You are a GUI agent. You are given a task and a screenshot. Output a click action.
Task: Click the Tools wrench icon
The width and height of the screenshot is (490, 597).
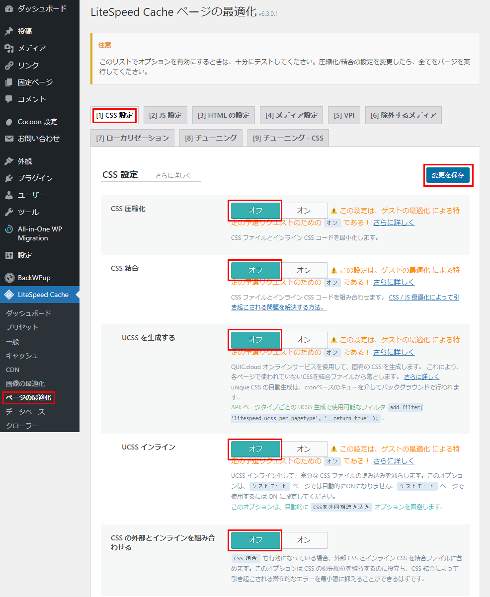pos(9,212)
